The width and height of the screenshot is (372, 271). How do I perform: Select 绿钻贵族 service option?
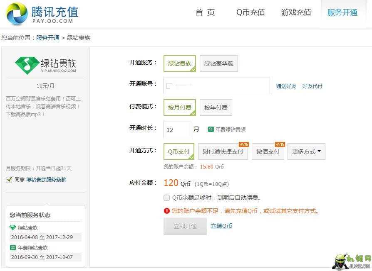[180, 63]
